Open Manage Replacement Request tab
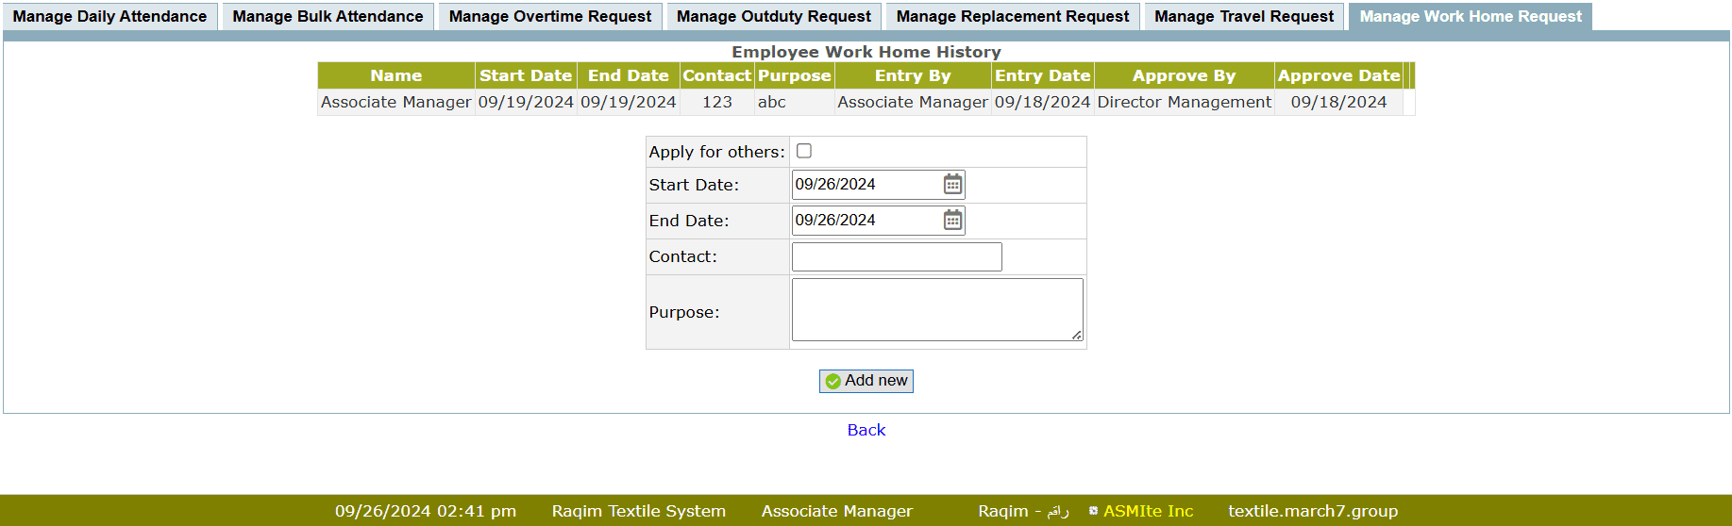This screenshot has width=1732, height=526. 1012,17
